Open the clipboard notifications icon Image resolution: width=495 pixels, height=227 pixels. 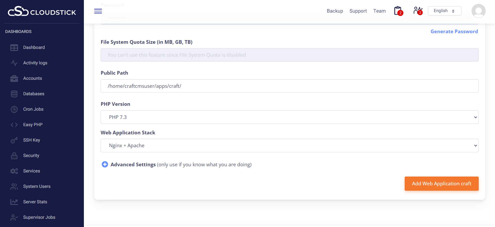pyautogui.click(x=398, y=11)
